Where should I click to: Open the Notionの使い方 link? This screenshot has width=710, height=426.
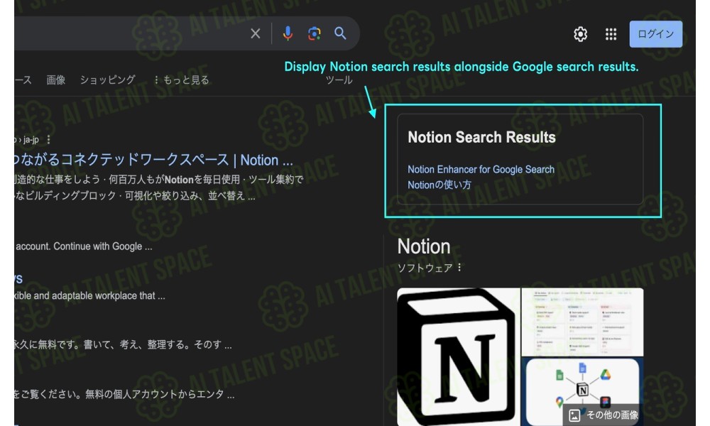439,185
